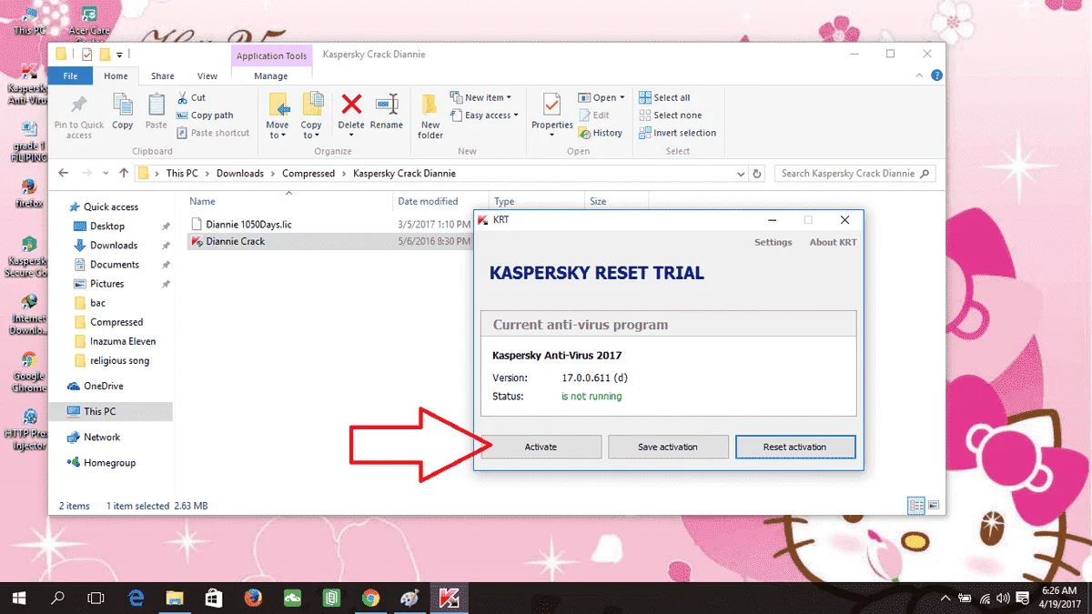Click Downloads in the address bar path
Viewport: 1092px width, 614px height.
tap(240, 173)
